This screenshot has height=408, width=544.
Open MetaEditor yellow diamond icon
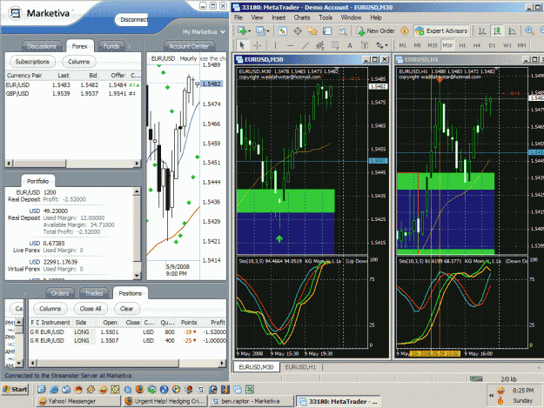tap(404, 30)
